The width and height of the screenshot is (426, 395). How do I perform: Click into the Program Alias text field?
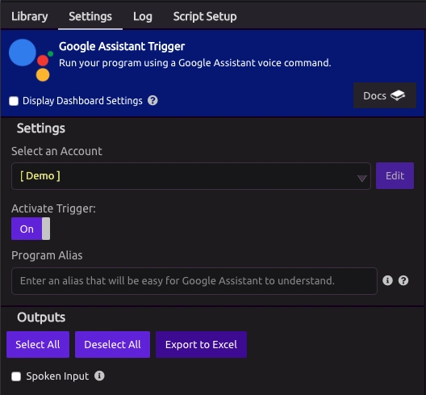click(x=194, y=281)
